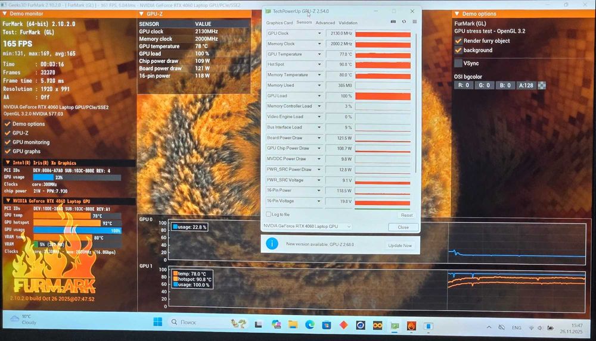Viewport: 596px width, 341px height.
Task: Click the Copilot icon on the taskbar
Action: click(276, 324)
